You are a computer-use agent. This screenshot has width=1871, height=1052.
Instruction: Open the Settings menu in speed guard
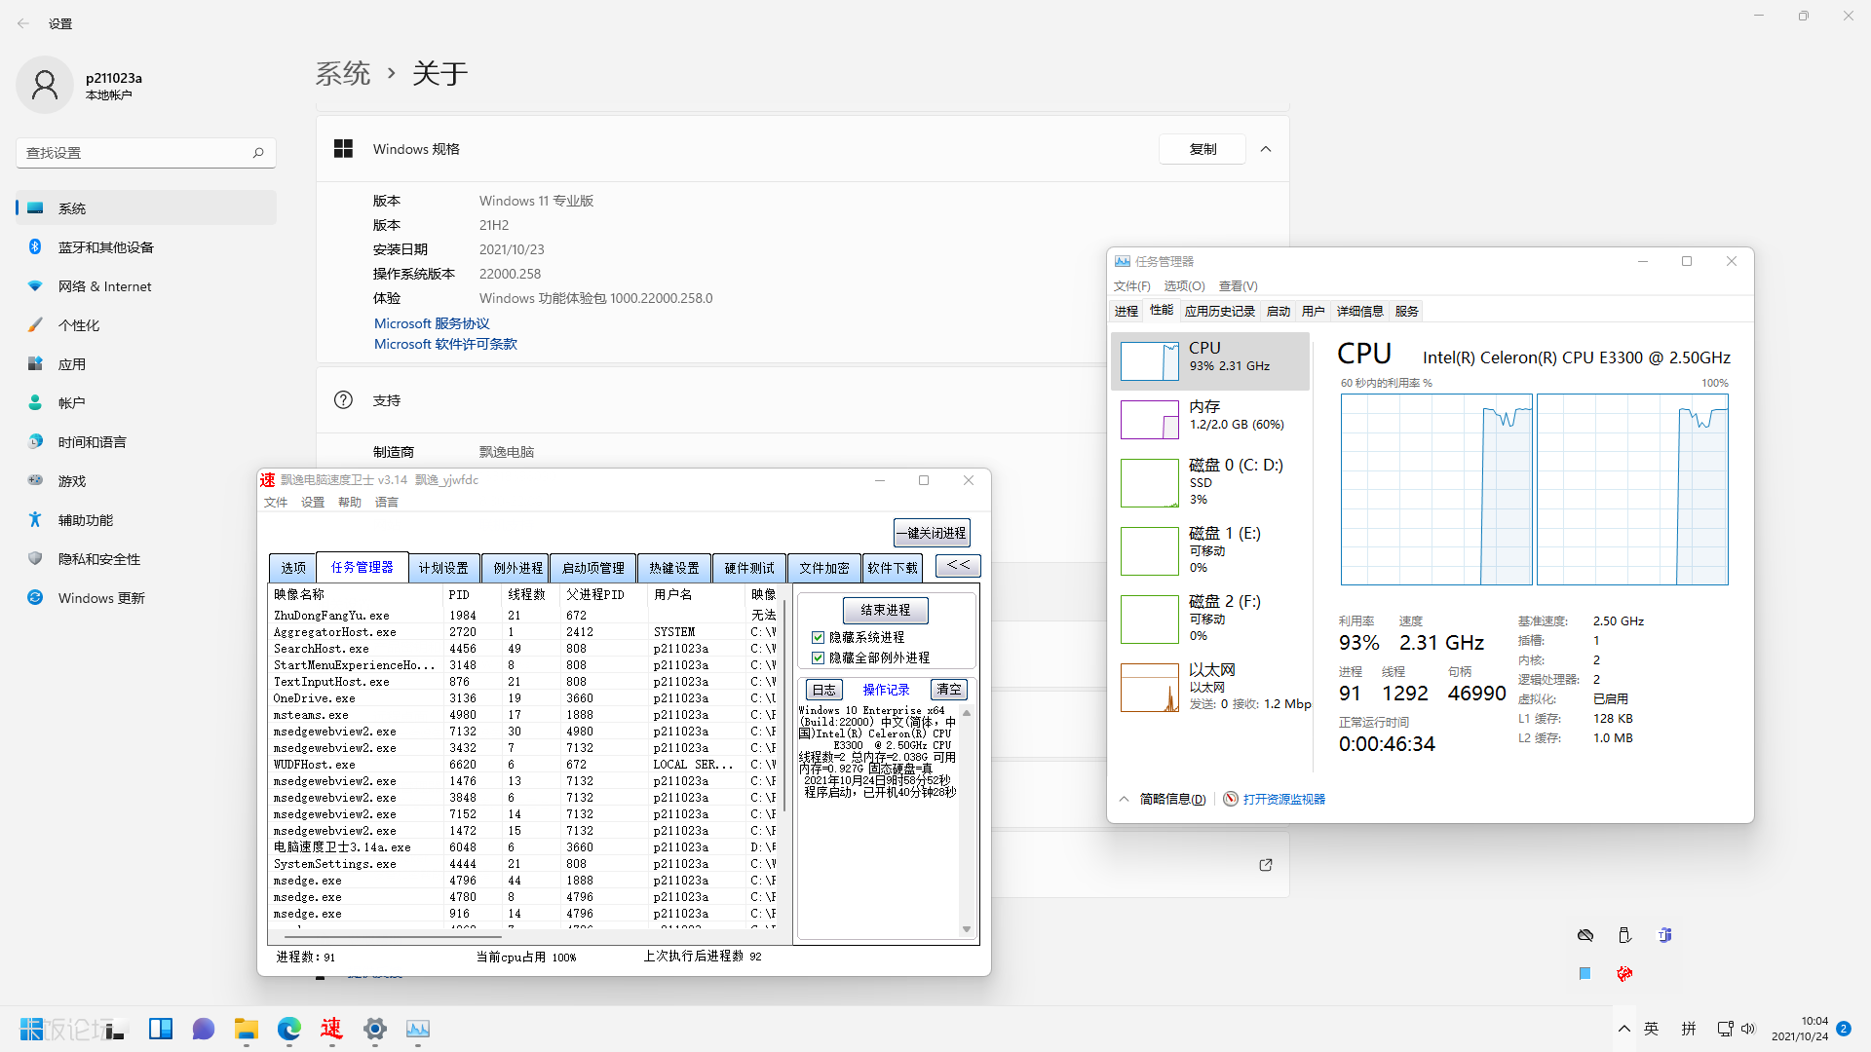click(x=313, y=503)
